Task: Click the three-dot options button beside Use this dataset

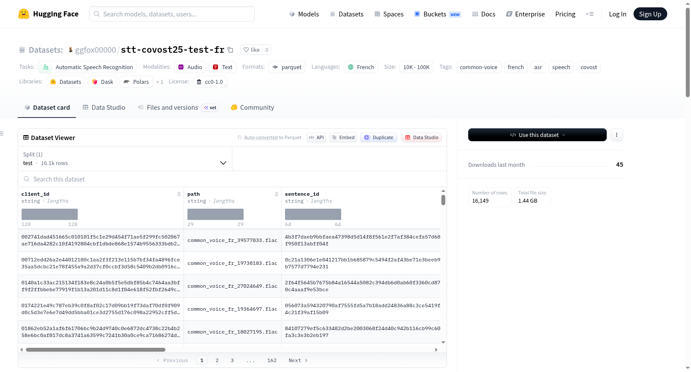Action: (x=617, y=135)
